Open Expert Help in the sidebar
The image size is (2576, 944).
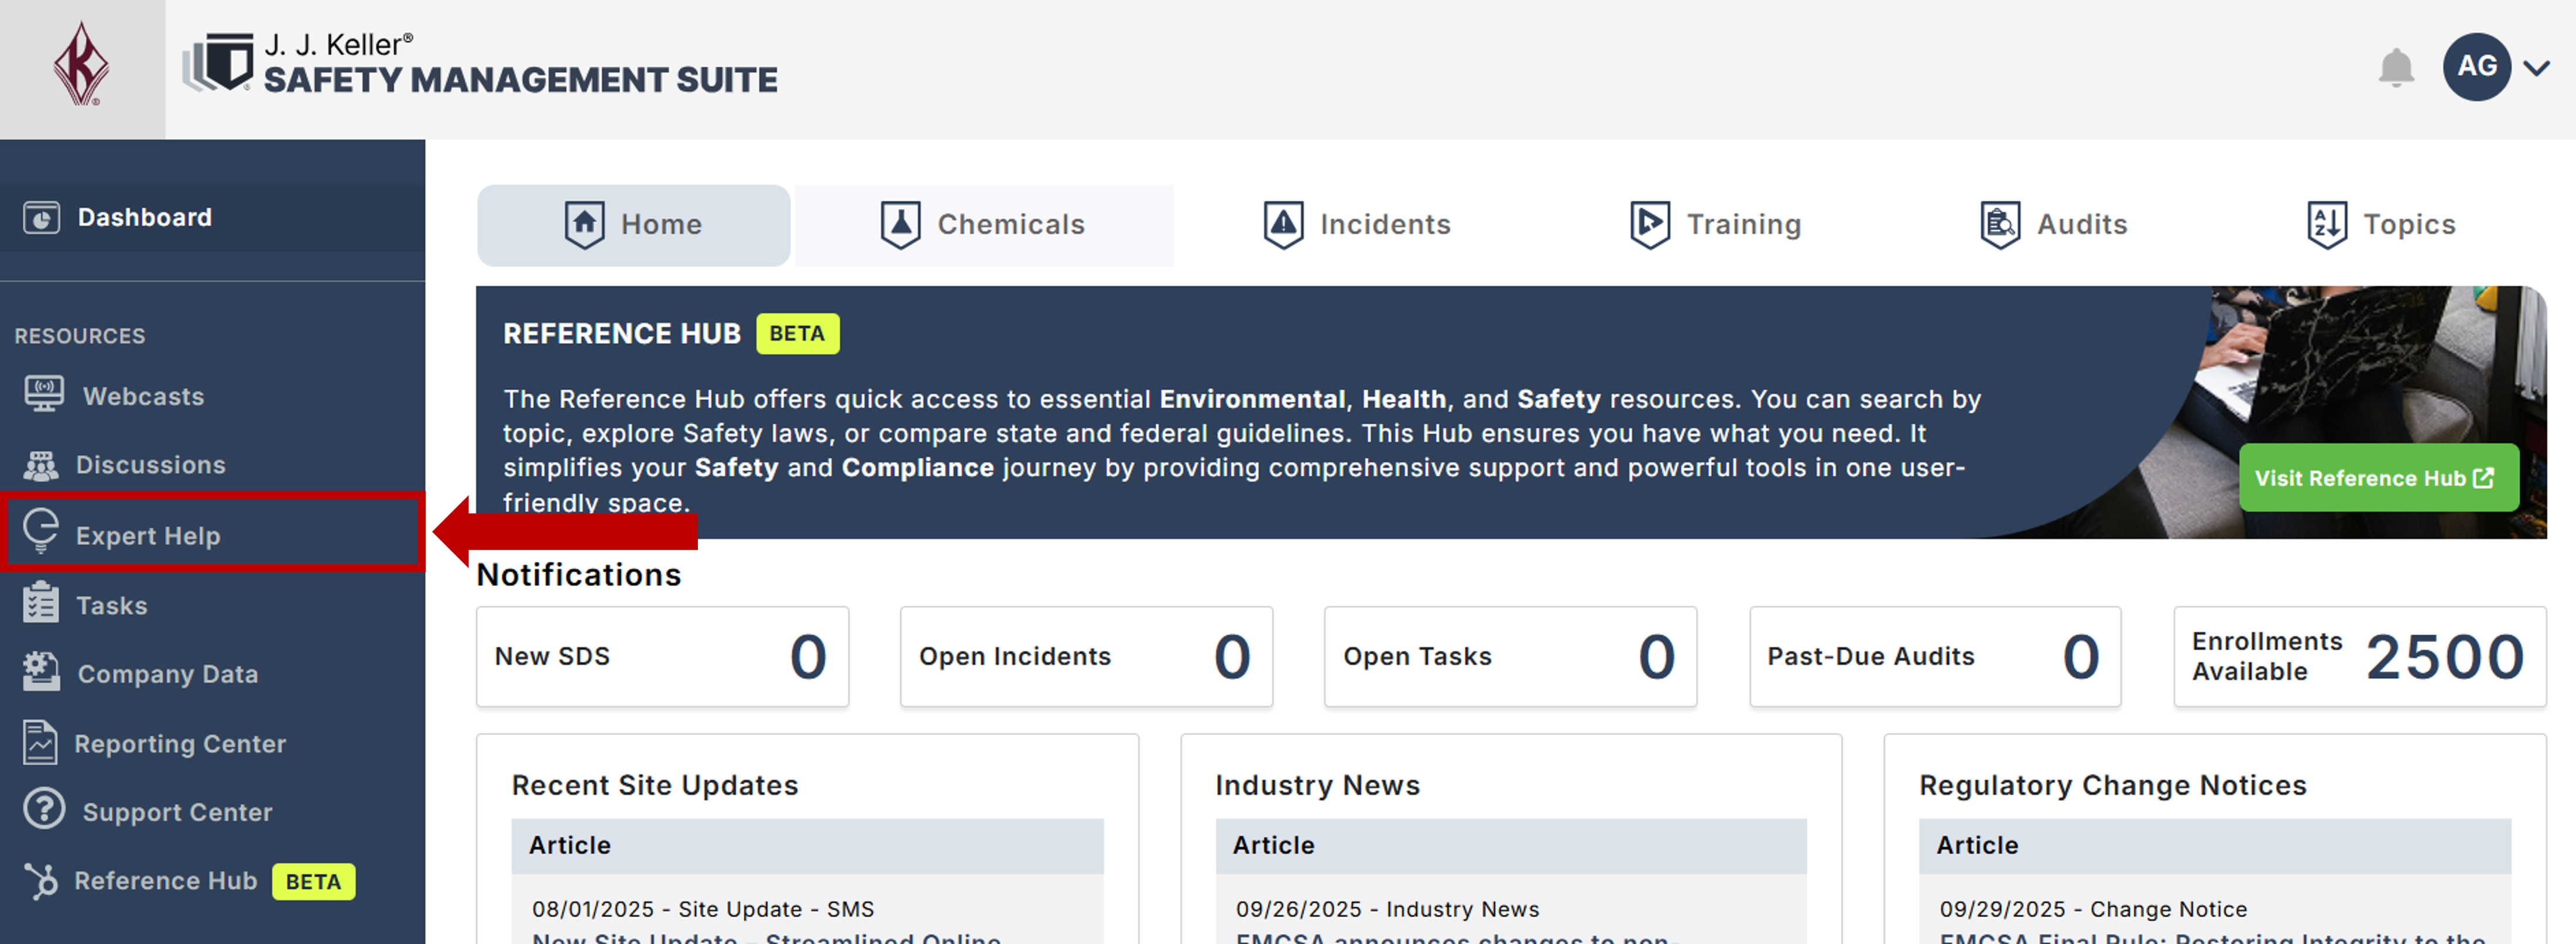[x=148, y=536]
